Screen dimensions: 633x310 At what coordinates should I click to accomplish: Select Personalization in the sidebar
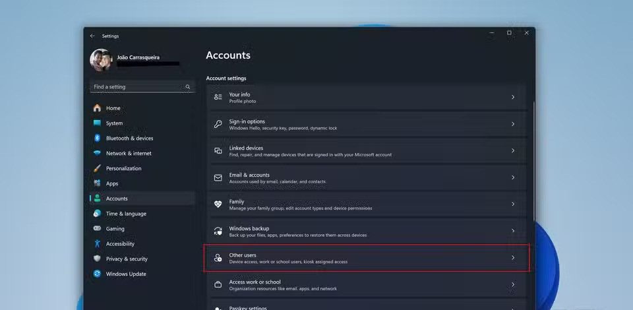point(142,168)
